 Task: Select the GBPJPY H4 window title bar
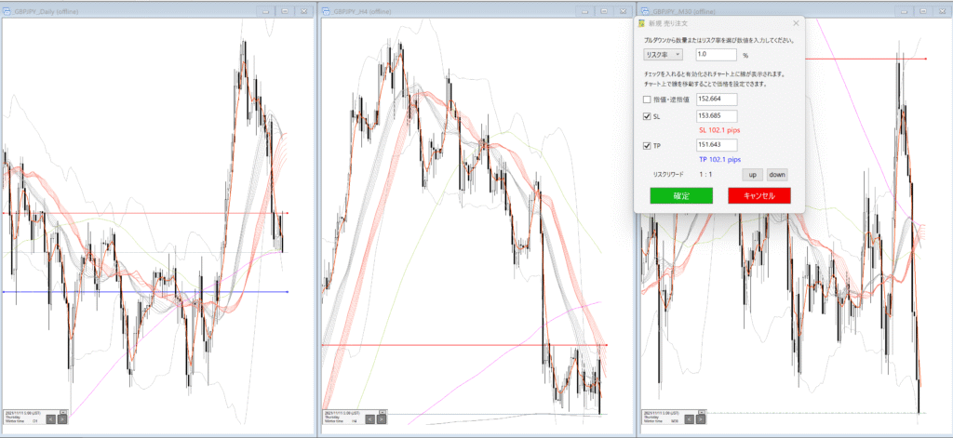coord(465,10)
